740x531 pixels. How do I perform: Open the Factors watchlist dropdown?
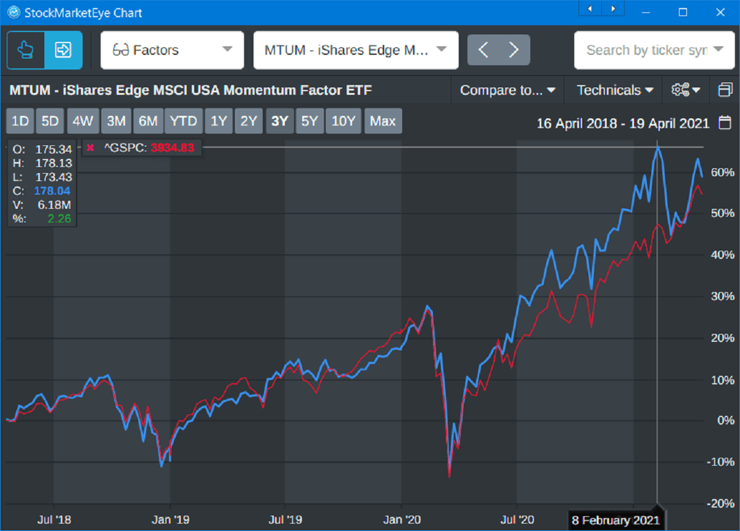pos(173,50)
